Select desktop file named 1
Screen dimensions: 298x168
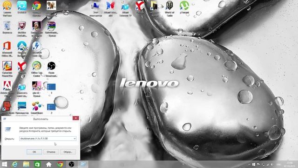(51, 88)
